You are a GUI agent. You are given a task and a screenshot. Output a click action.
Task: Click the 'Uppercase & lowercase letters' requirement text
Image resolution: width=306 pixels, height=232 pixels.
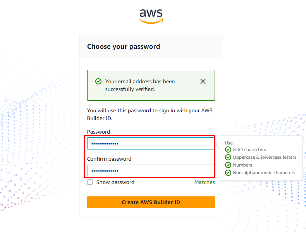pyautogui.click(x=265, y=157)
